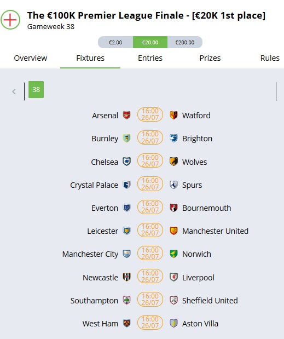Click the Bournemouth club crest
Screen dimensions: 284x339
(x=173, y=208)
